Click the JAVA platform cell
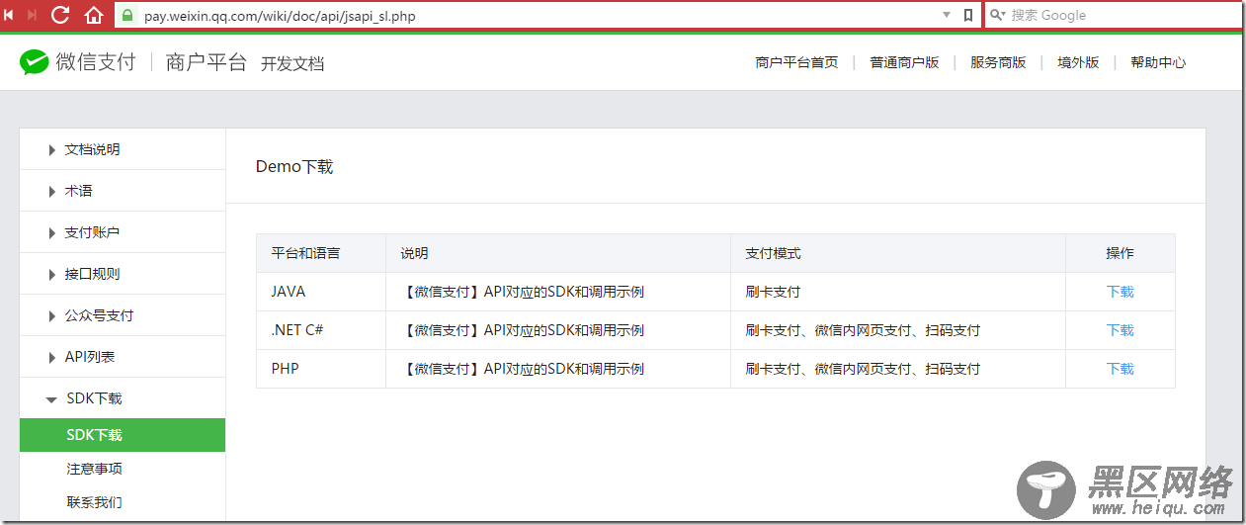 click(321, 292)
